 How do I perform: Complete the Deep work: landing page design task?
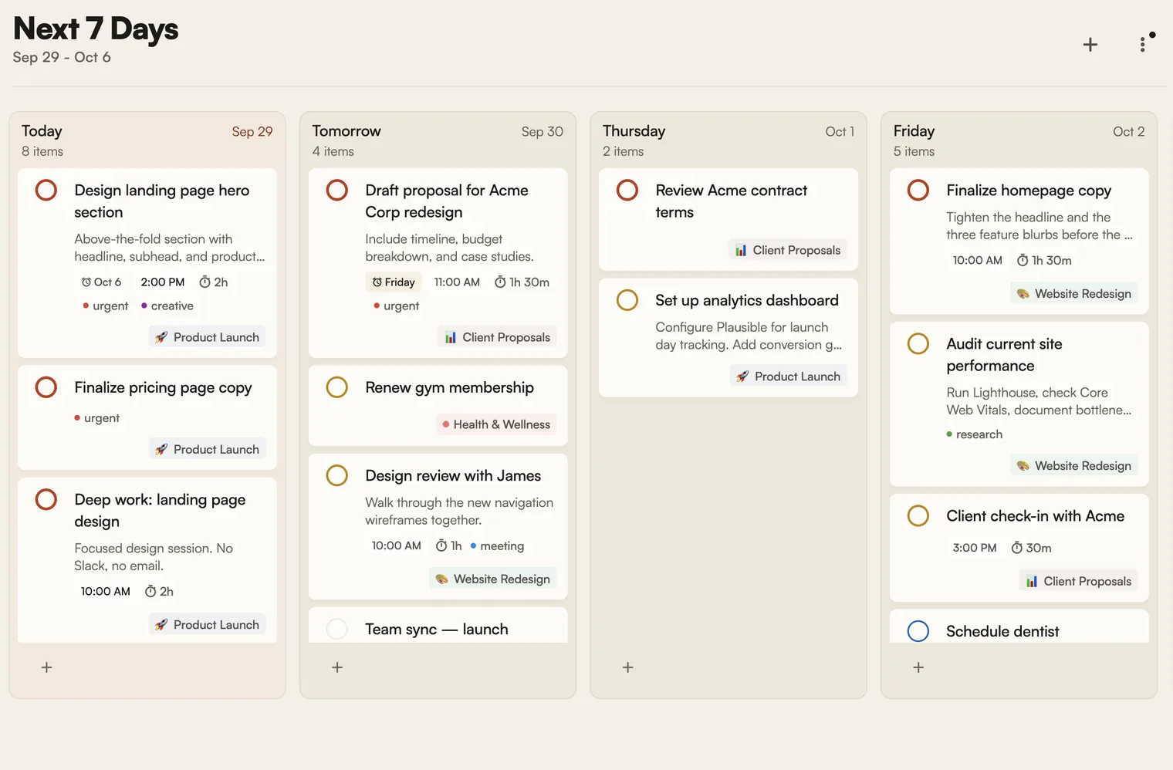coord(46,499)
